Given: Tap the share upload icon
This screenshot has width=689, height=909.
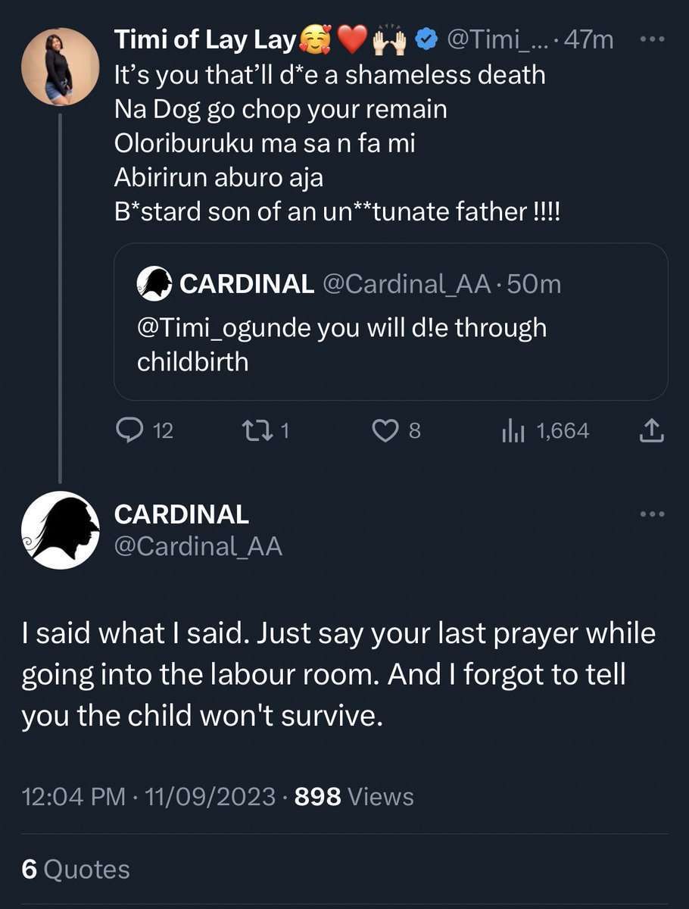Looking at the screenshot, I should click(651, 431).
